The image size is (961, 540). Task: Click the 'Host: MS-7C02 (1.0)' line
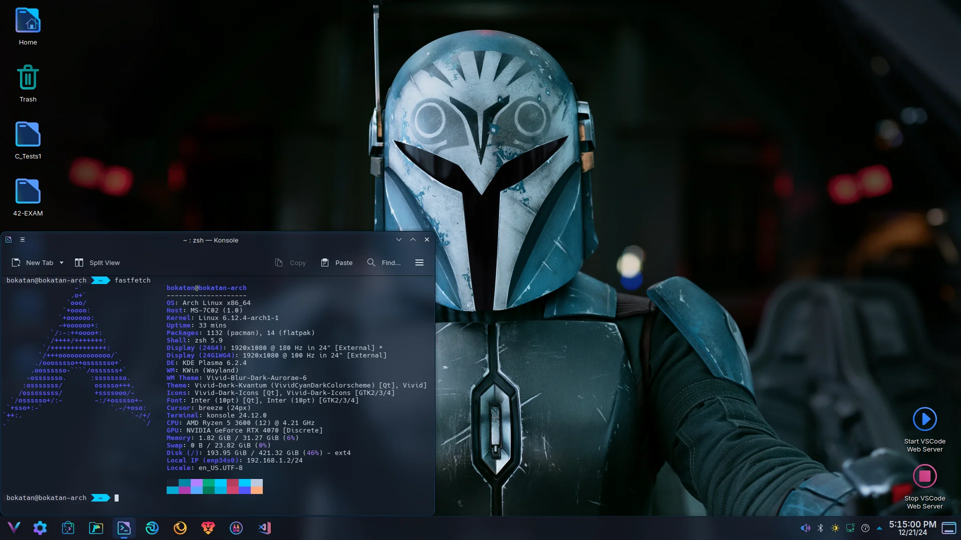point(204,310)
